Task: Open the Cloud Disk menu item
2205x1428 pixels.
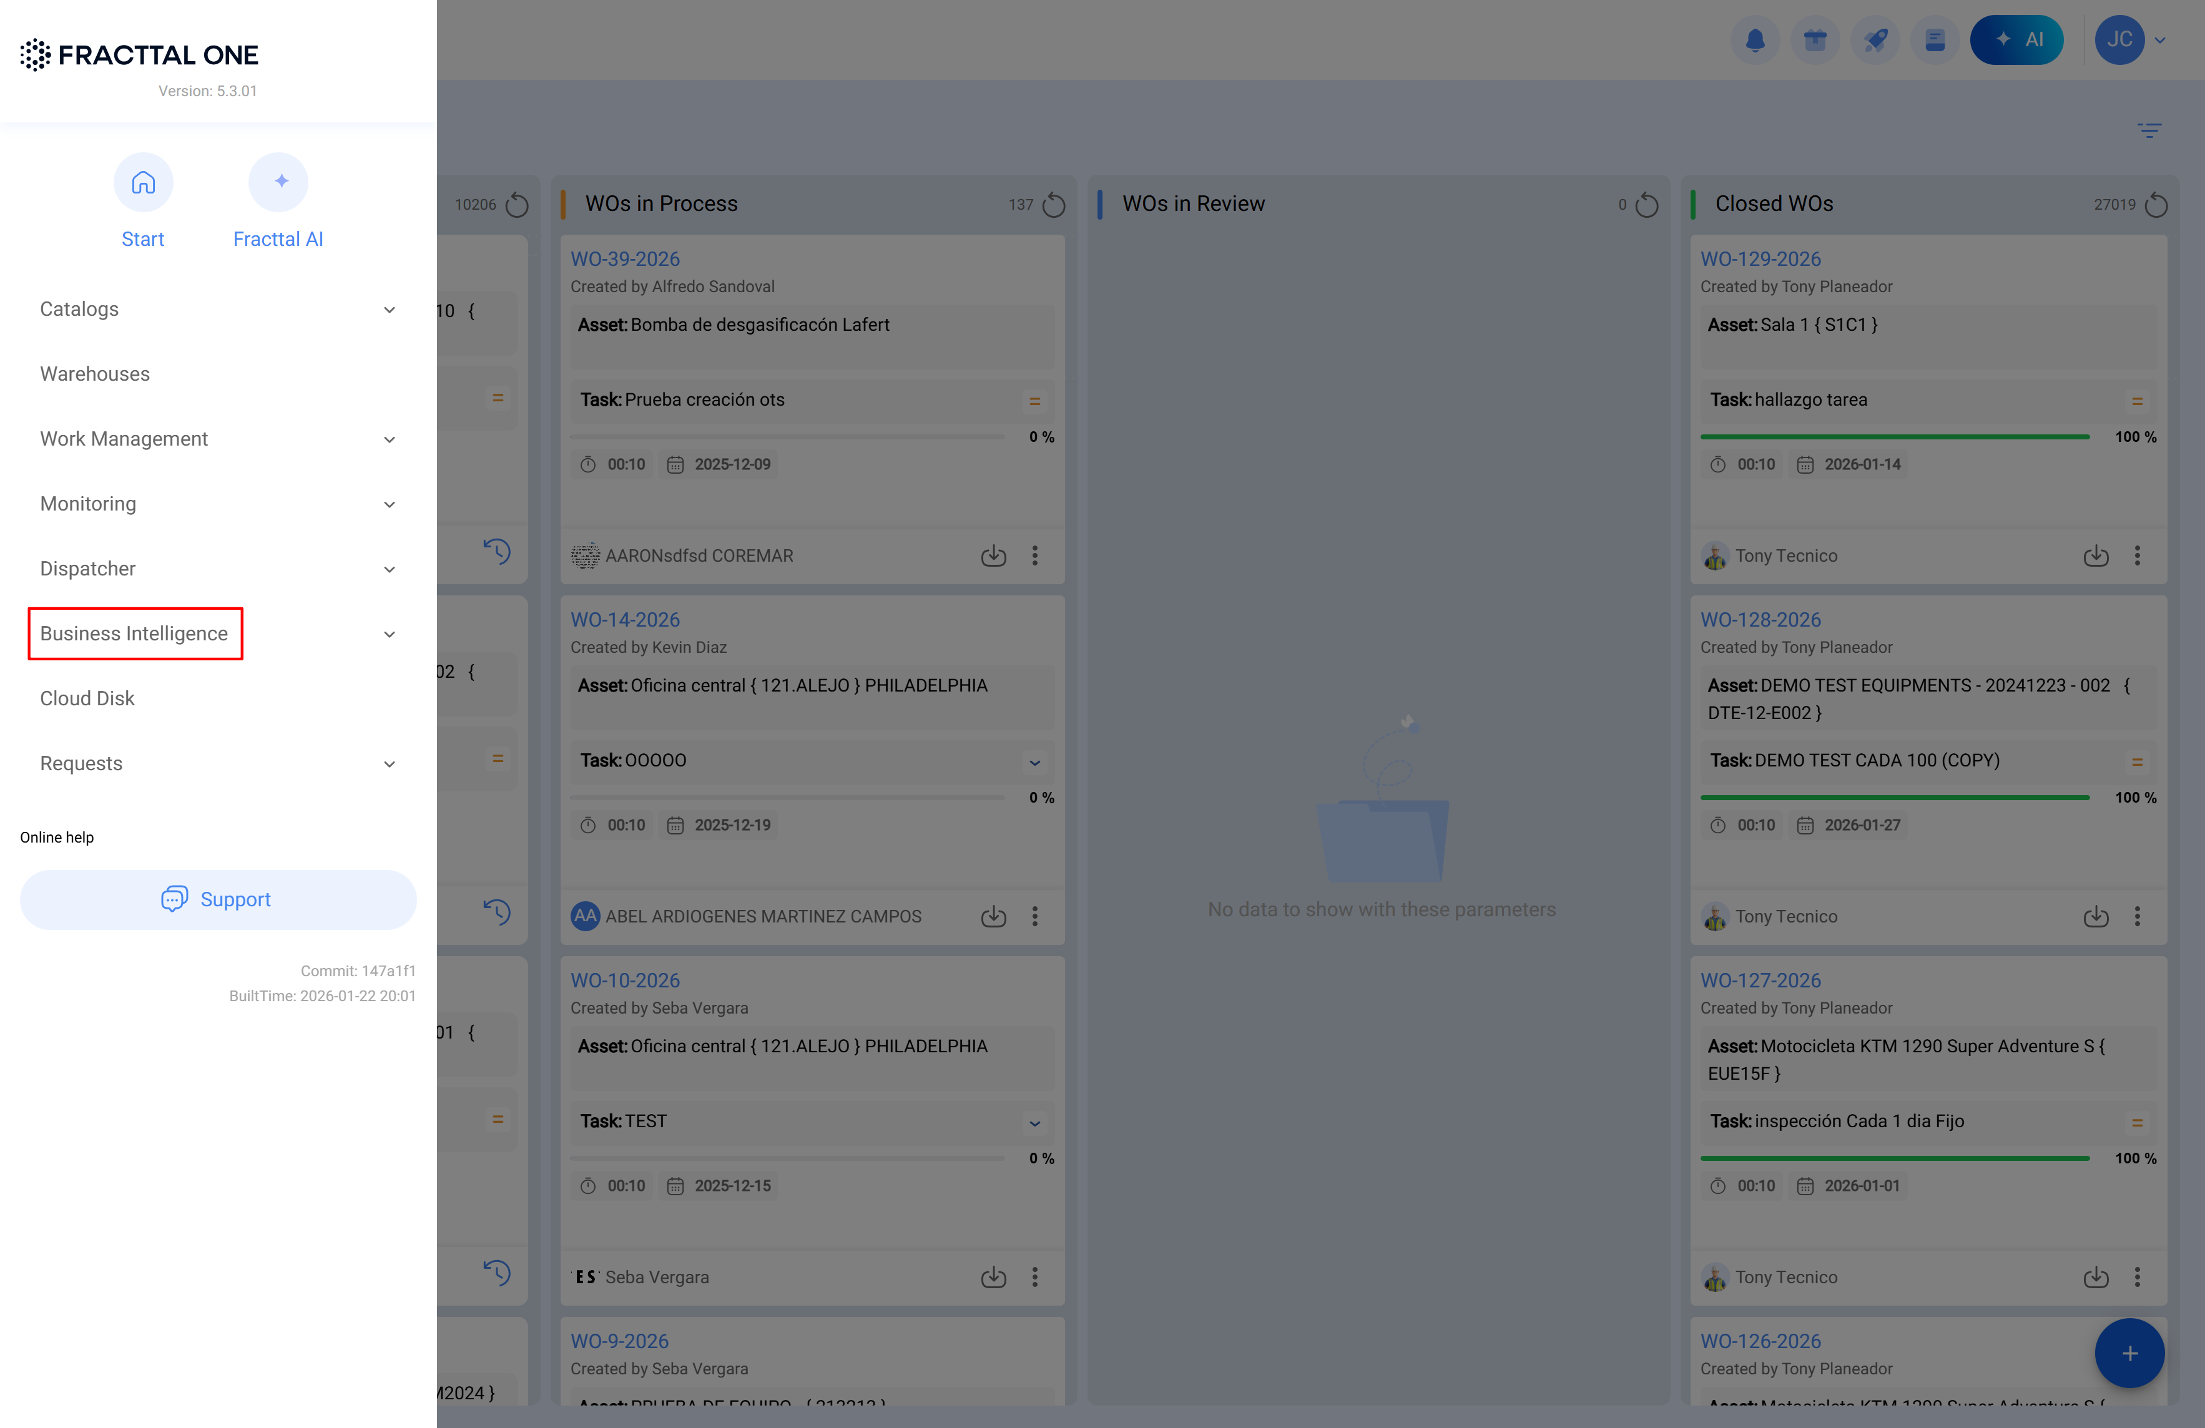Action: point(87,698)
